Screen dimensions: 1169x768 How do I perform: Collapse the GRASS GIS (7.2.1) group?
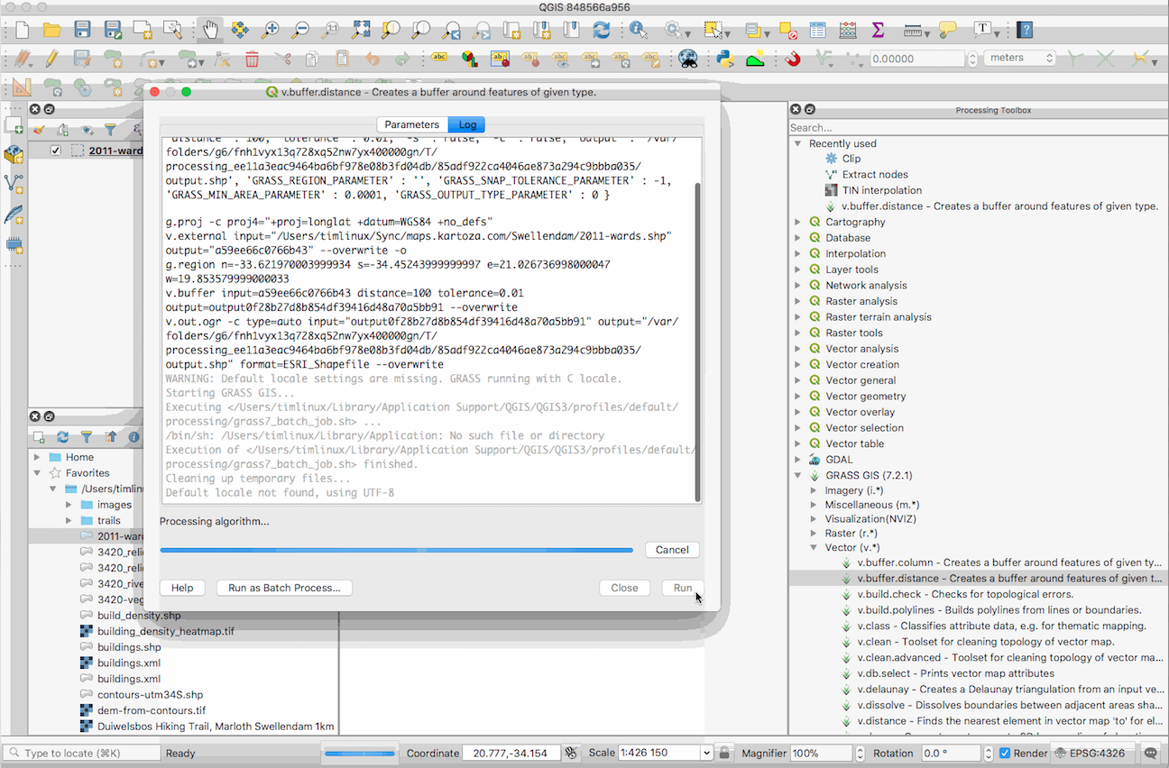(797, 475)
